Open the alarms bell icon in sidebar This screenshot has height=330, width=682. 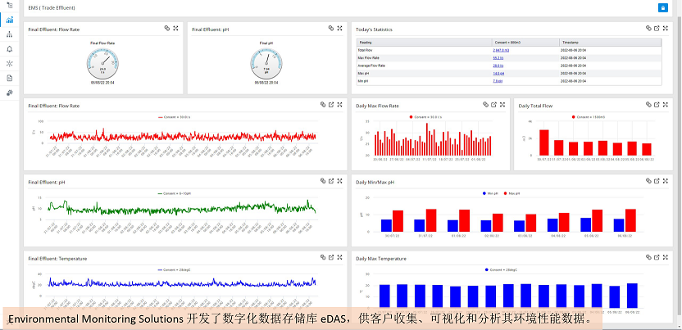pos(9,48)
